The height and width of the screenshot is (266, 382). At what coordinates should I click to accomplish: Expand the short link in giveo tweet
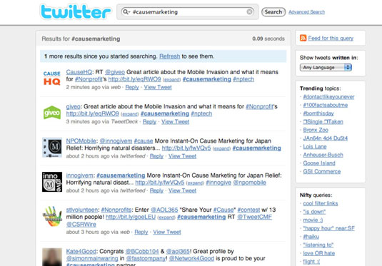pos(130,114)
